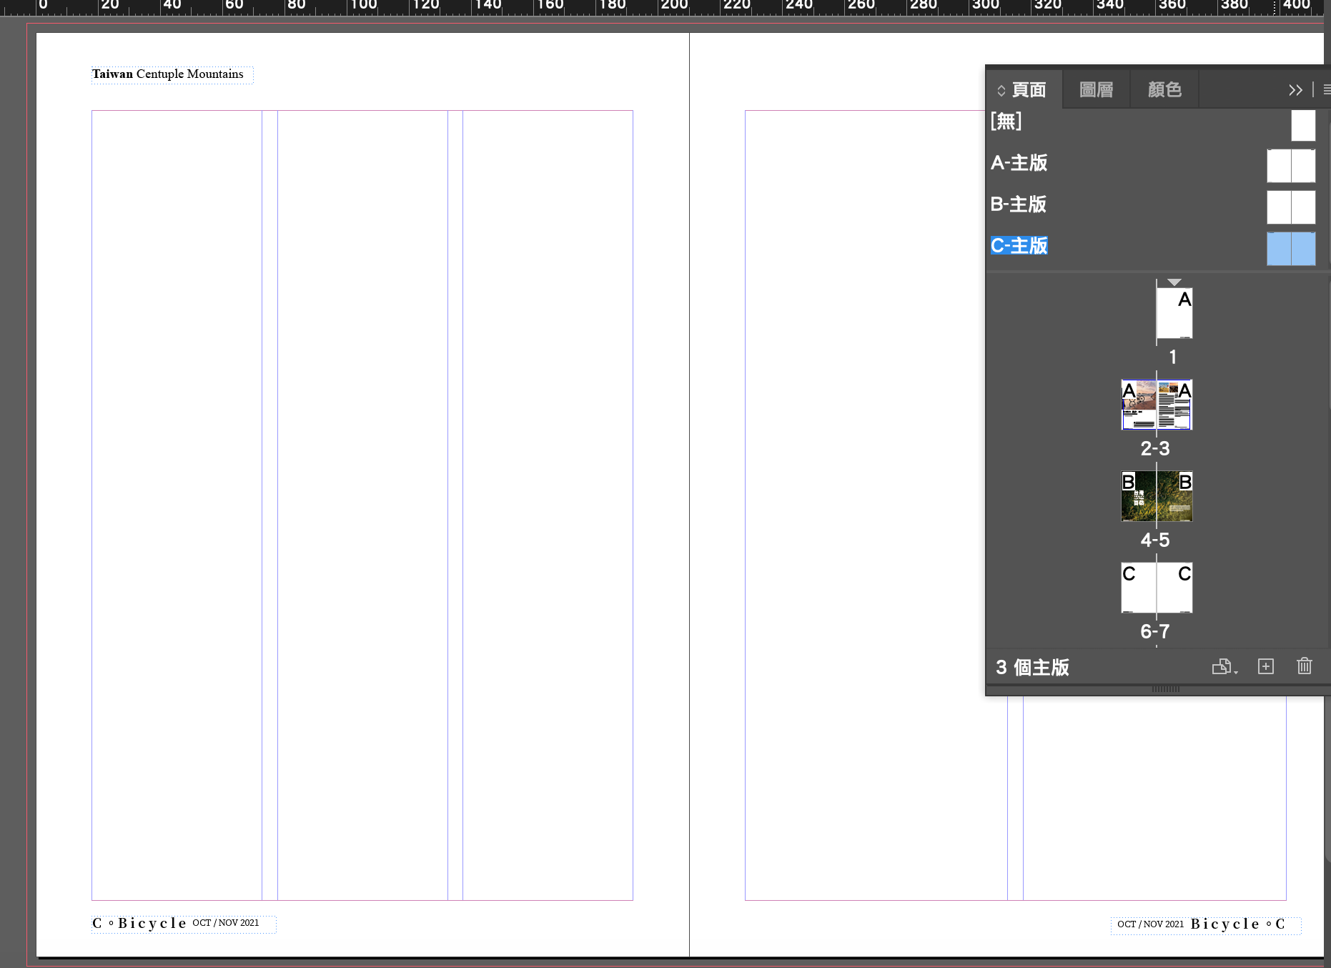Cycle panel view with 頁面 tab arrows
The width and height of the screenshot is (1331, 968).
1001,91
